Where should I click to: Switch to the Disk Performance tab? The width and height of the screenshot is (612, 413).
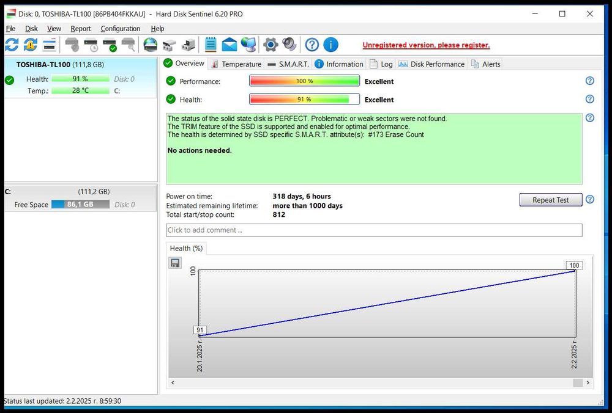click(431, 64)
